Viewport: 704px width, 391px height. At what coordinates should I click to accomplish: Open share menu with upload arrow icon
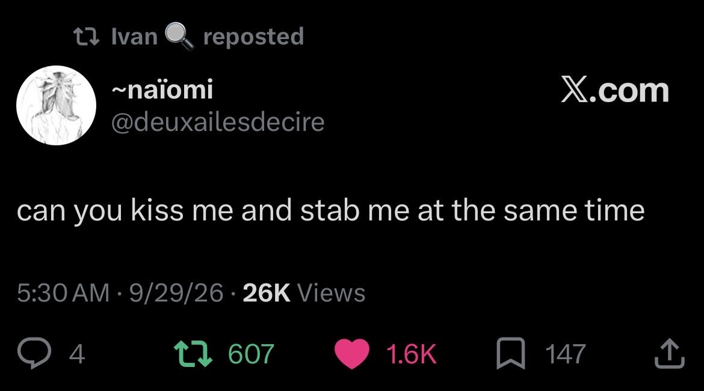click(x=670, y=353)
